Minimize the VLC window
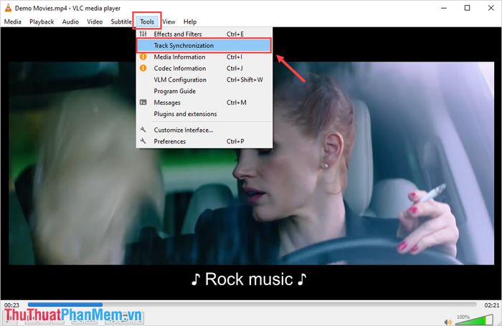 click(x=444, y=8)
